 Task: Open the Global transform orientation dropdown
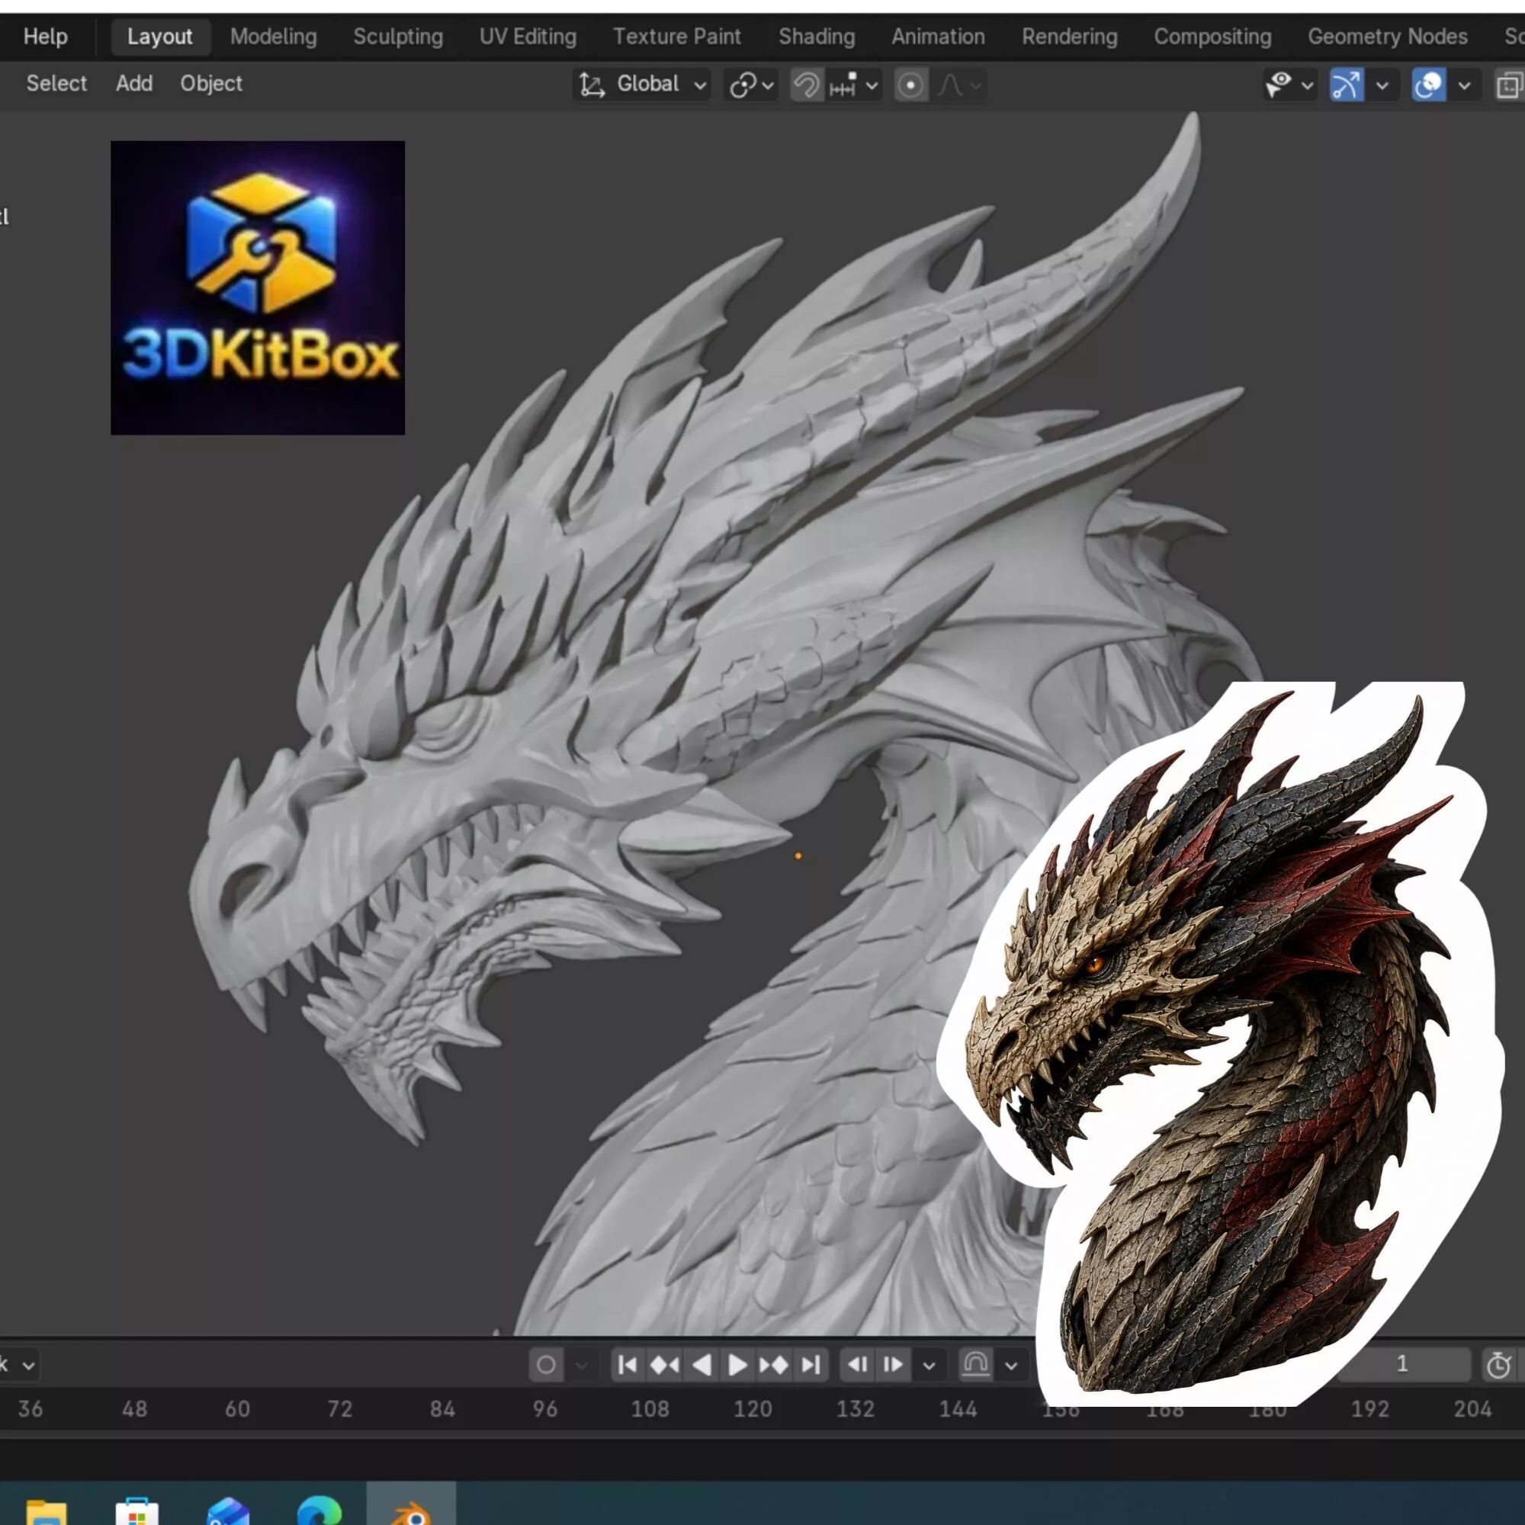(x=642, y=85)
